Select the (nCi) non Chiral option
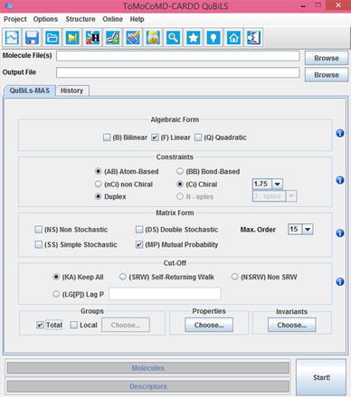The height and width of the screenshot is (397, 351). click(x=99, y=184)
